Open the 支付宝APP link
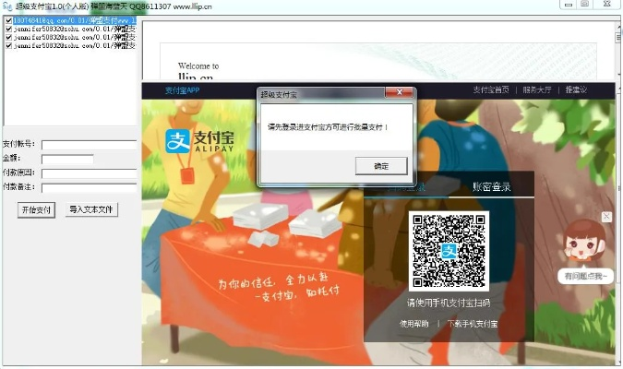The height and width of the screenshot is (369, 623). click(182, 90)
